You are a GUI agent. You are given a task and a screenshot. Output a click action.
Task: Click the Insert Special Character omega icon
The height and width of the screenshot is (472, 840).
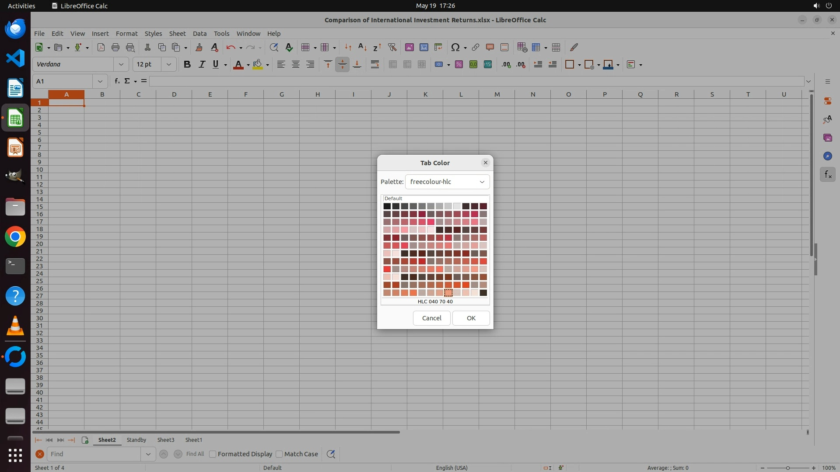[455, 47]
